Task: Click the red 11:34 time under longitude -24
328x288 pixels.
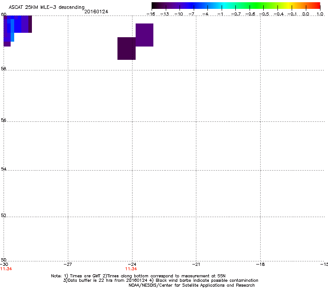Action: click(131, 269)
